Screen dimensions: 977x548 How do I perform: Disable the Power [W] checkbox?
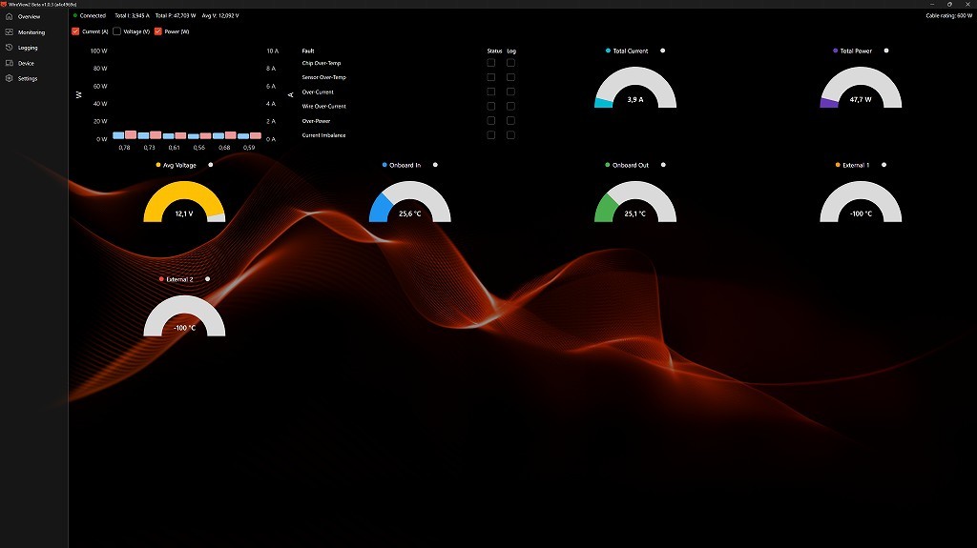[158, 31]
